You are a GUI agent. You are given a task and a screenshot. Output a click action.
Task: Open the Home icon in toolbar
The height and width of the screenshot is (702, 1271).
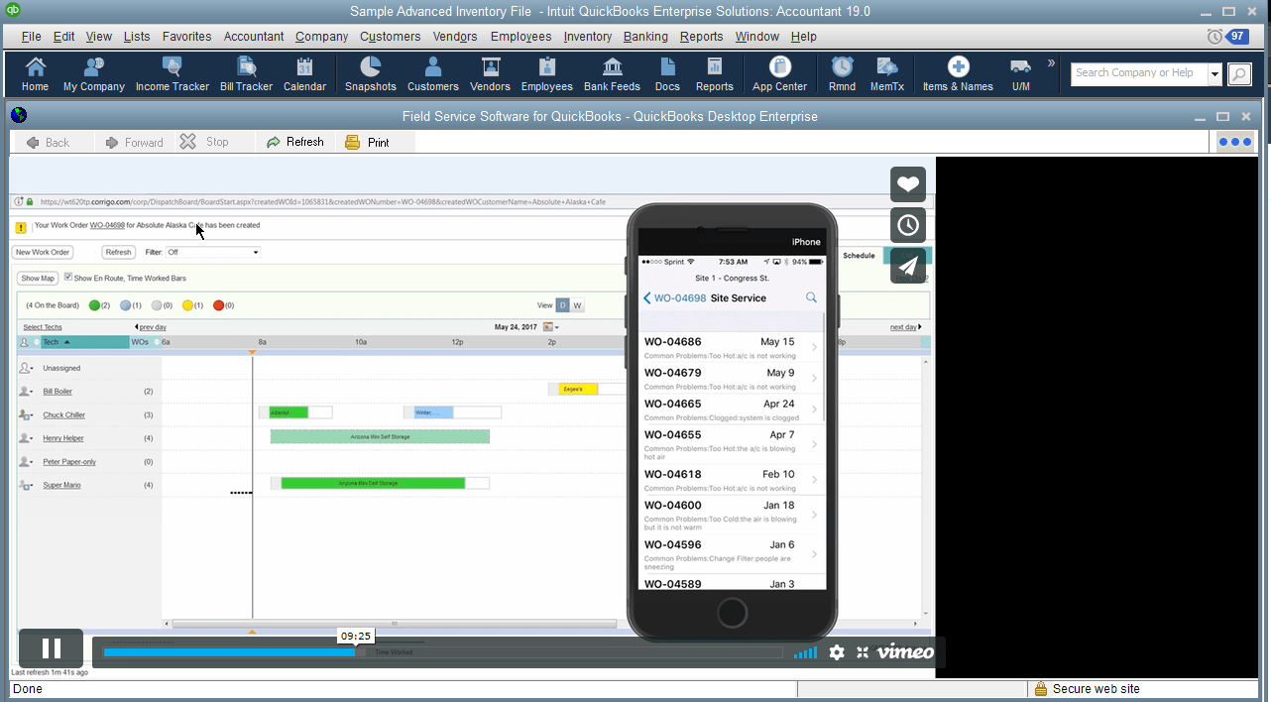(35, 74)
